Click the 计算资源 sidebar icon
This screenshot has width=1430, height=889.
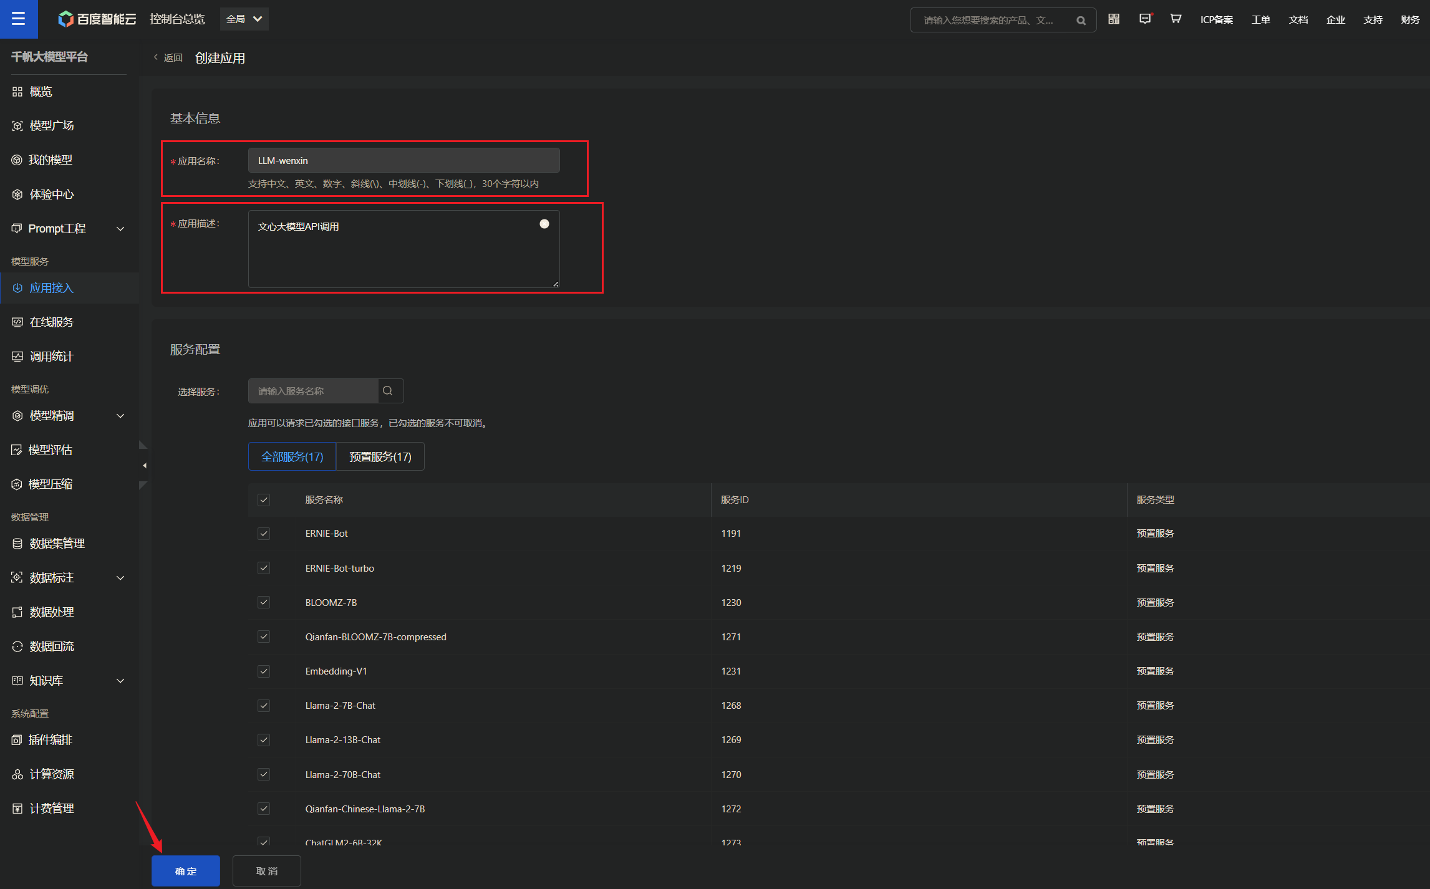point(17,774)
